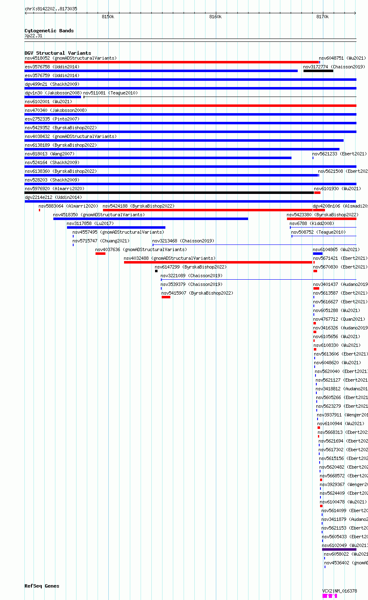Select the nsv818013 (Wang2007) label

point(50,154)
